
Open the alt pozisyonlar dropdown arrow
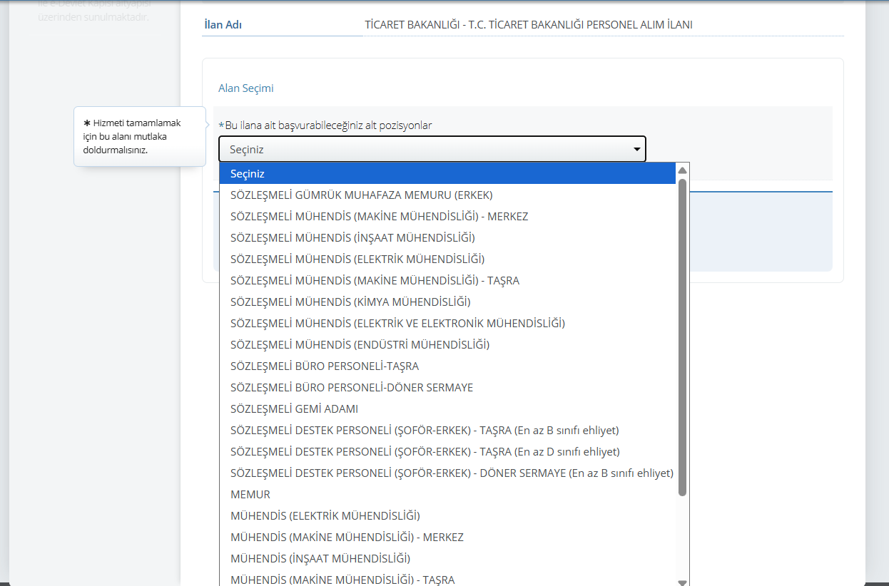click(x=636, y=150)
